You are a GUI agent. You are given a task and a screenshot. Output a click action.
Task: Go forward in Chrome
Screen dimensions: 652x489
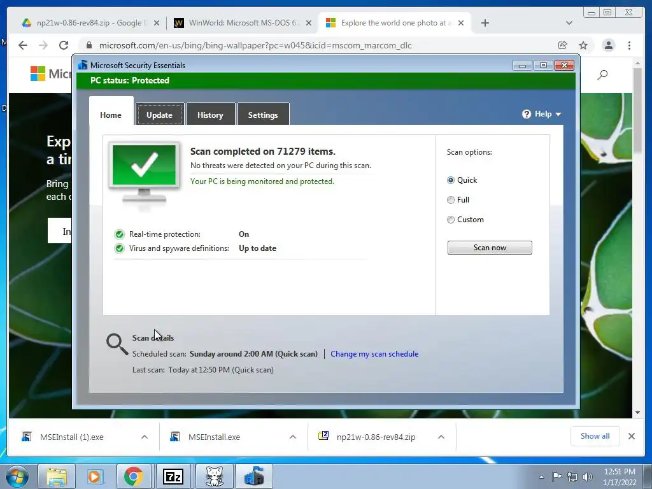point(43,45)
